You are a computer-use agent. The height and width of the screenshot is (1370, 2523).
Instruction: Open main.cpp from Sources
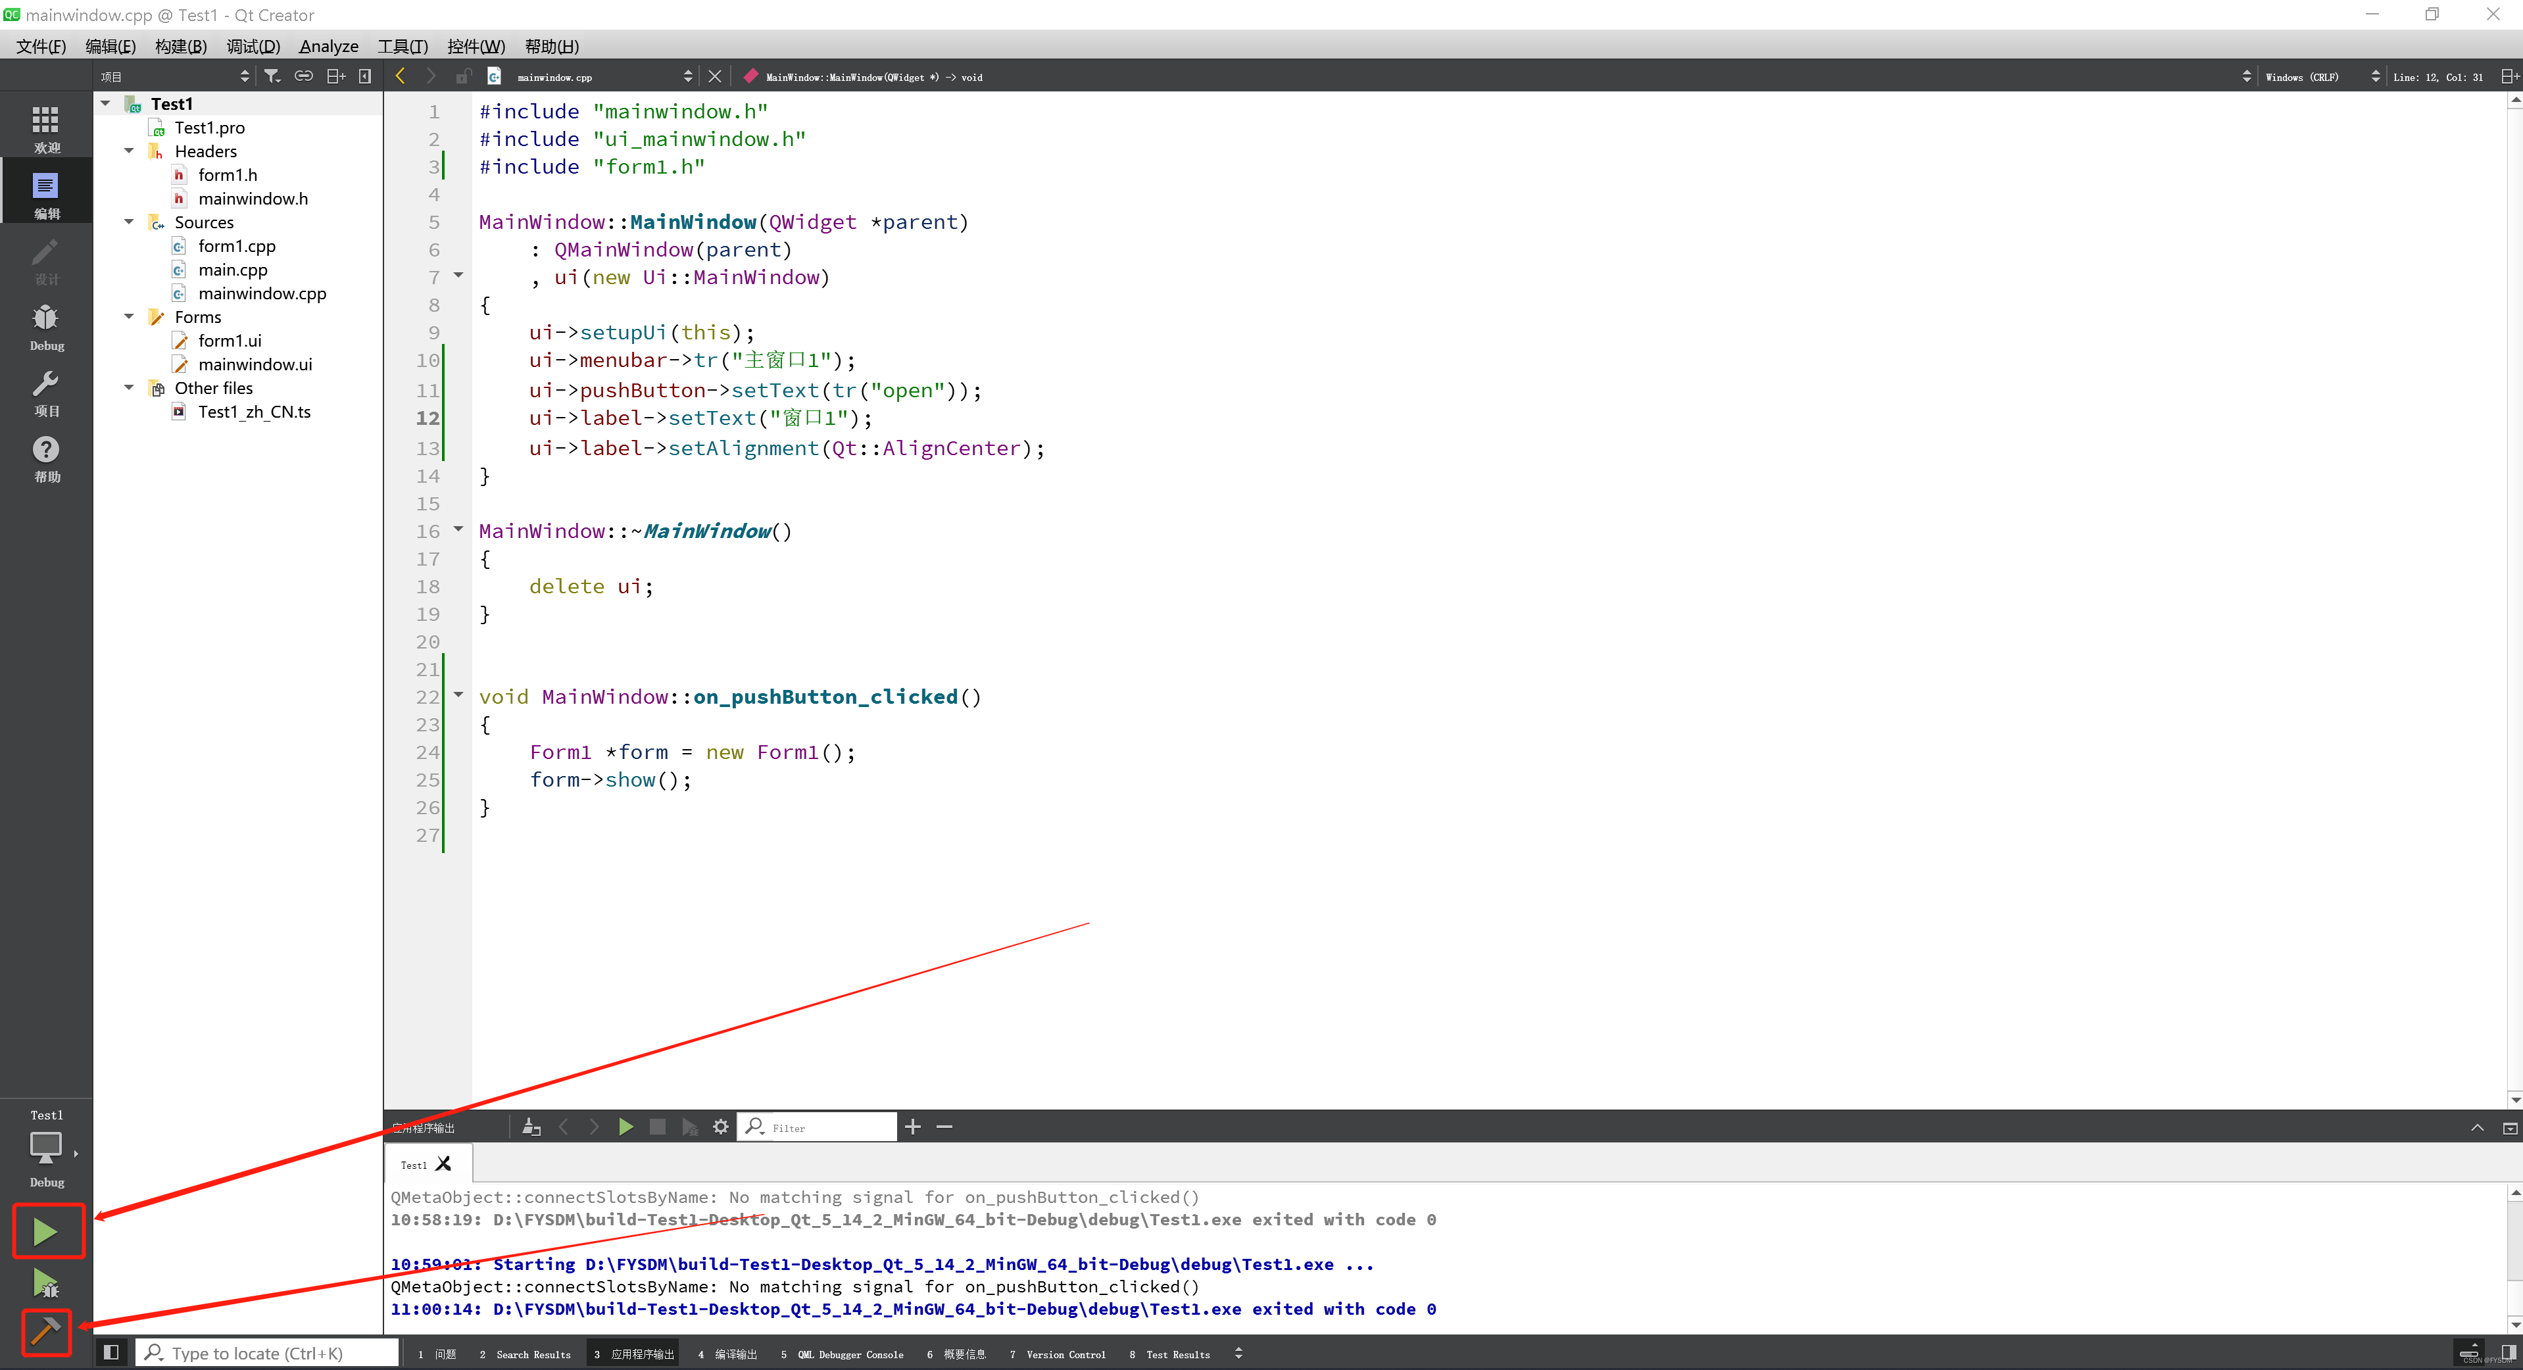(232, 269)
